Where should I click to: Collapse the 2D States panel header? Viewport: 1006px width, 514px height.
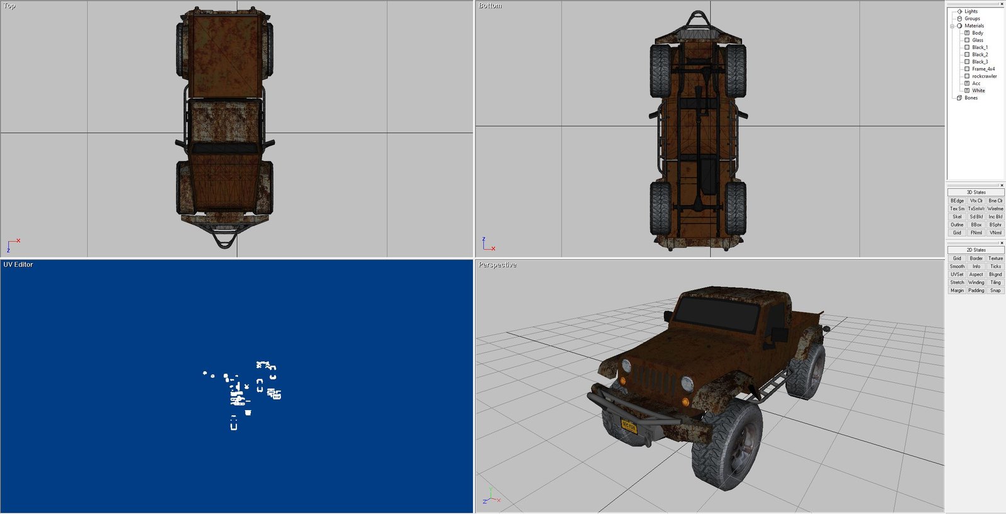pos(976,250)
